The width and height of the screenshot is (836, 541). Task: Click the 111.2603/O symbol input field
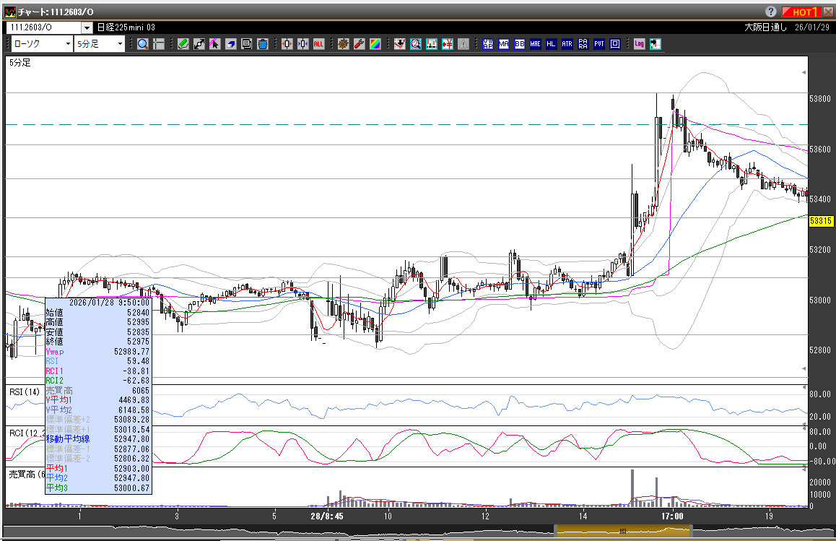click(x=43, y=27)
